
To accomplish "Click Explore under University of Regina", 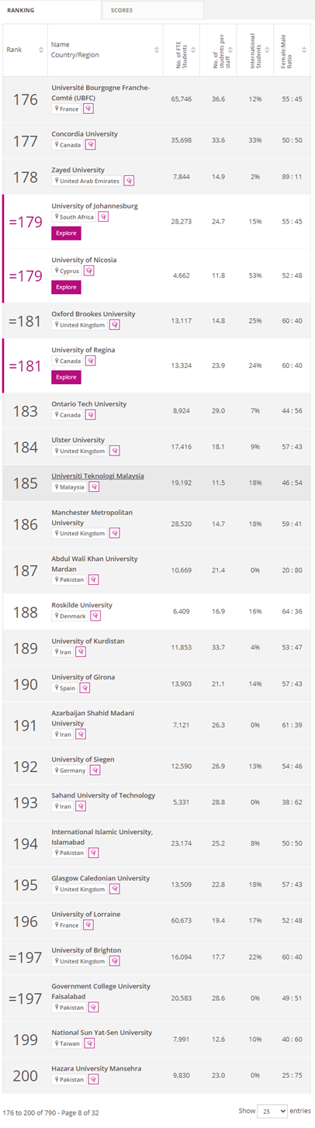I will coord(66,377).
